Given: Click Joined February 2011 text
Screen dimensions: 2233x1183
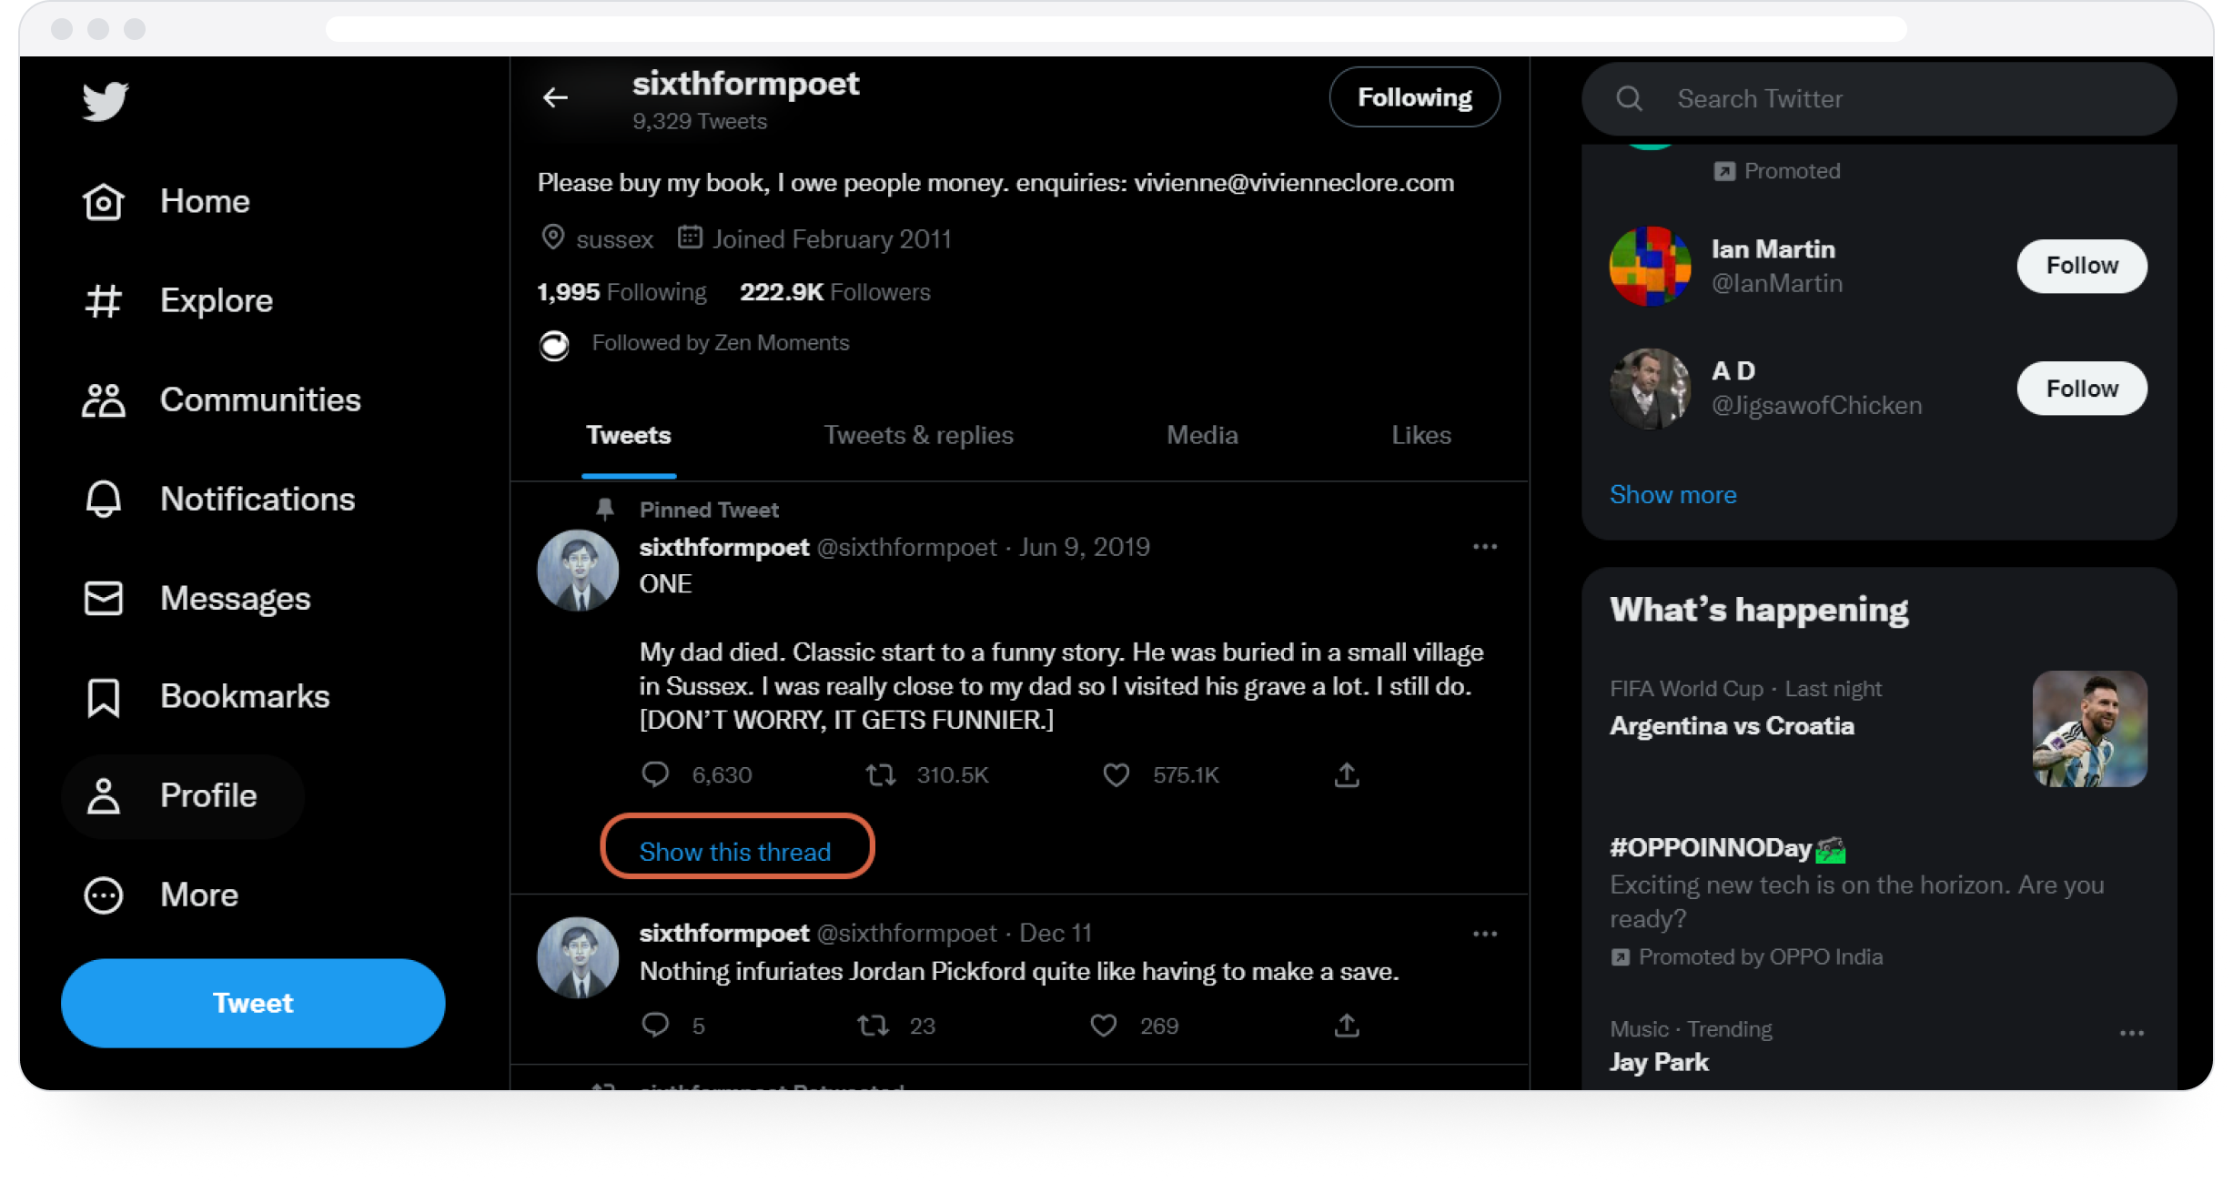Looking at the screenshot, I should [832, 239].
